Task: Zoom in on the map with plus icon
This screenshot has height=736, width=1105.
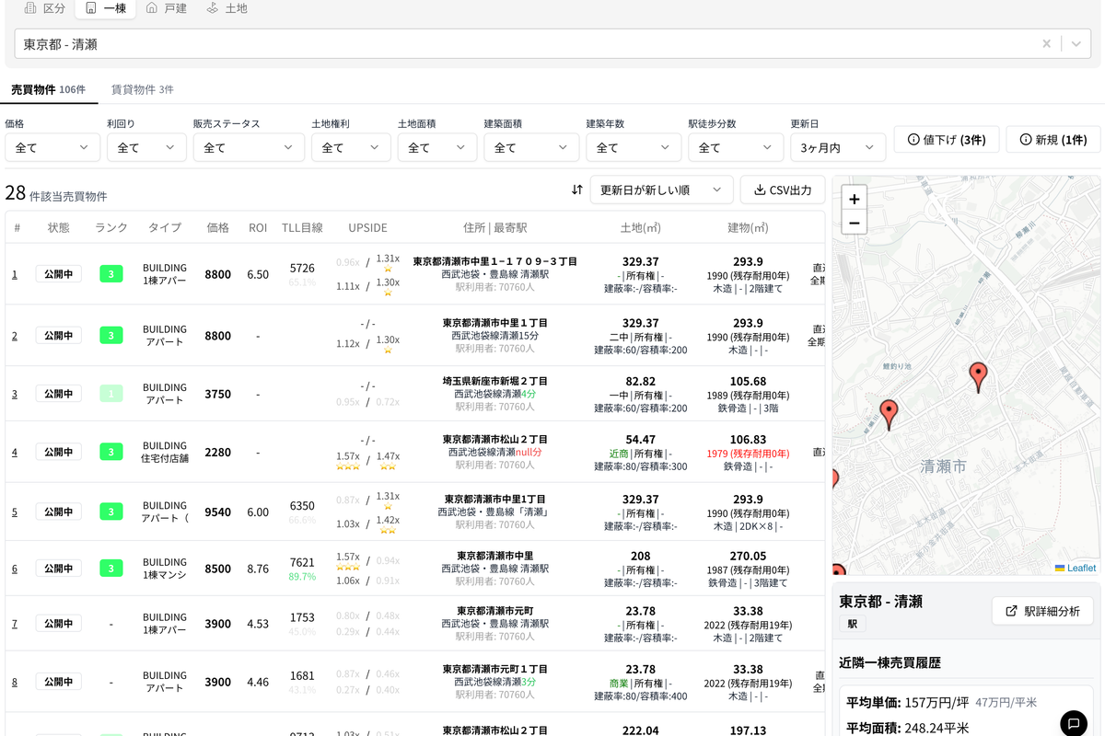Action: click(854, 199)
